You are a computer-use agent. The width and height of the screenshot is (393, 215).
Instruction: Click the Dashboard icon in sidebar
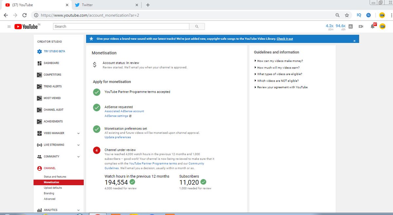(x=40, y=63)
